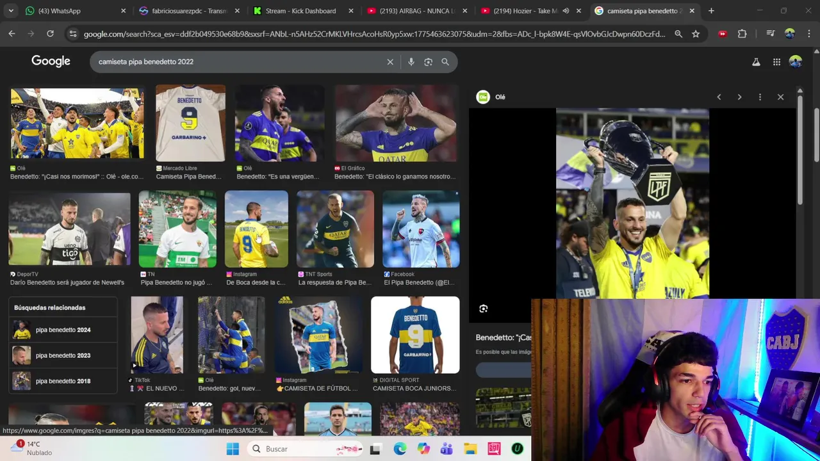
Task: Reload the page
Action: (x=50, y=33)
